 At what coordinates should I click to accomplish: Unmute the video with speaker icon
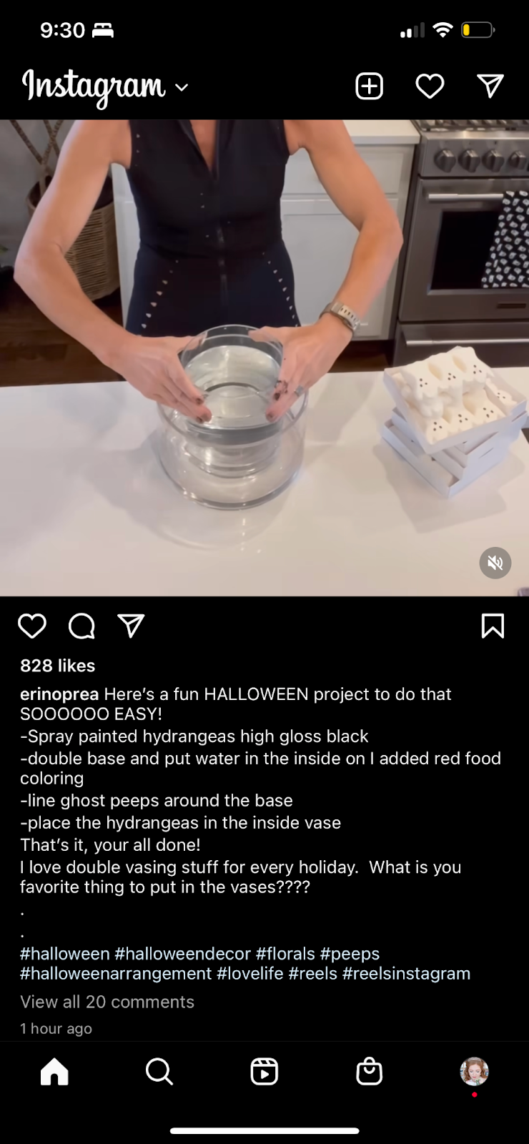click(x=495, y=563)
